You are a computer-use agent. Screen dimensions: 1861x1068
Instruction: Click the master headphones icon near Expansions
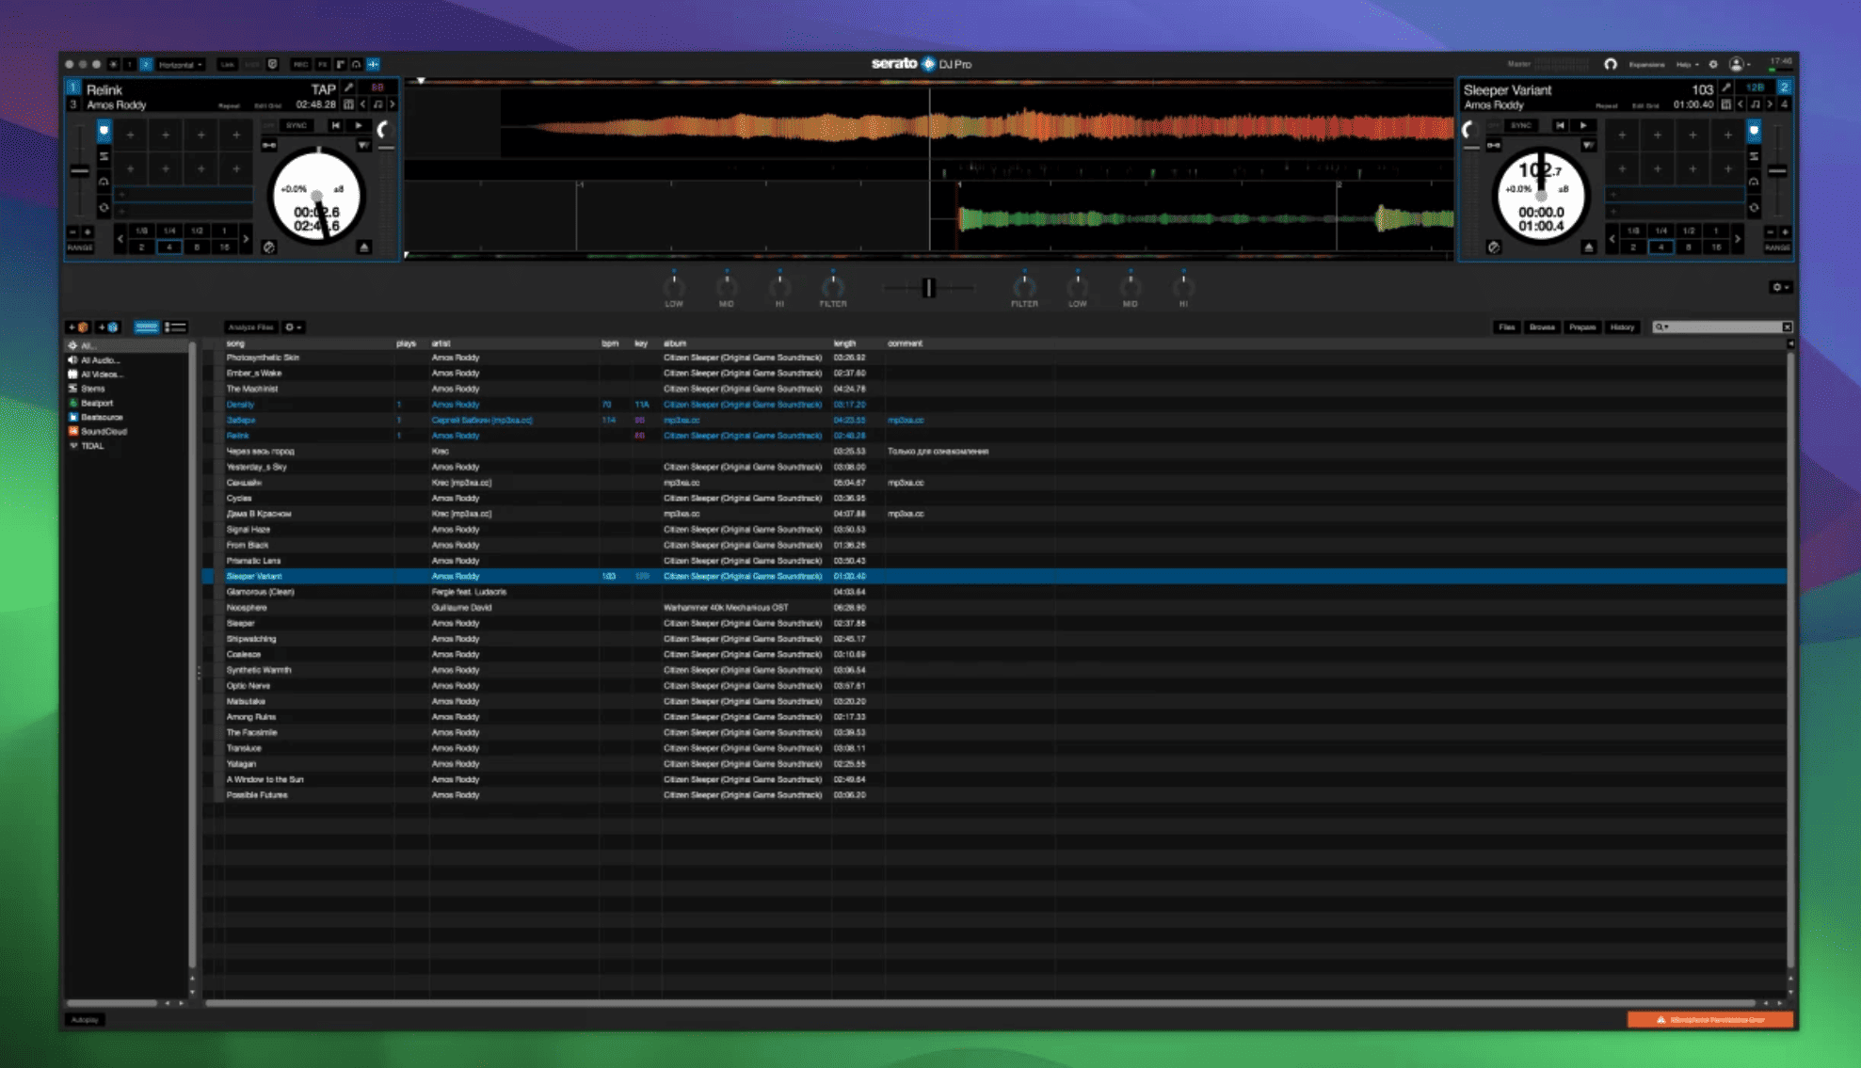(1611, 64)
